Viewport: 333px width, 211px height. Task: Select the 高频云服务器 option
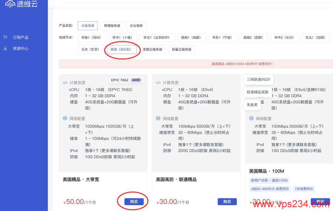(153, 49)
